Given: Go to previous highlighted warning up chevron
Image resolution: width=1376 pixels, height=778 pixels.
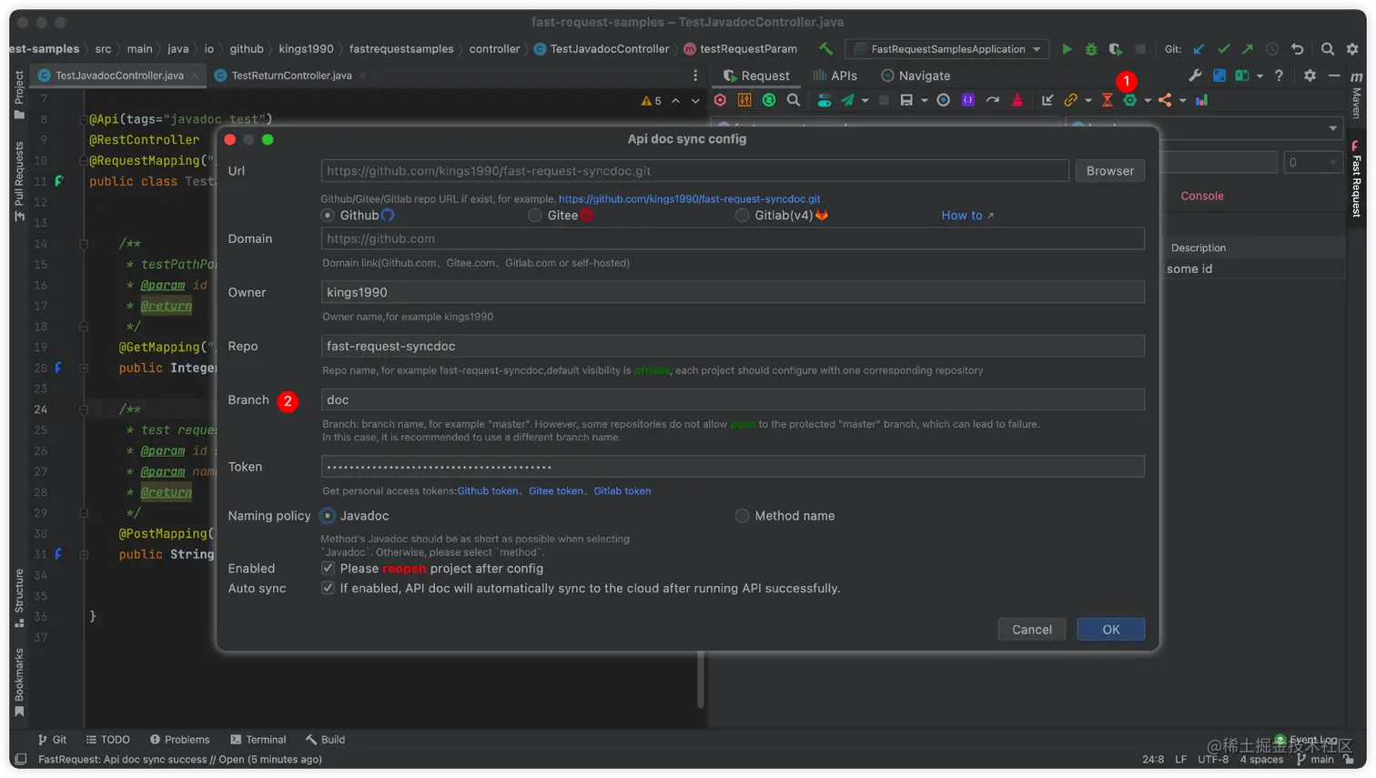Looking at the screenshot, I should (x=675, y=101).
